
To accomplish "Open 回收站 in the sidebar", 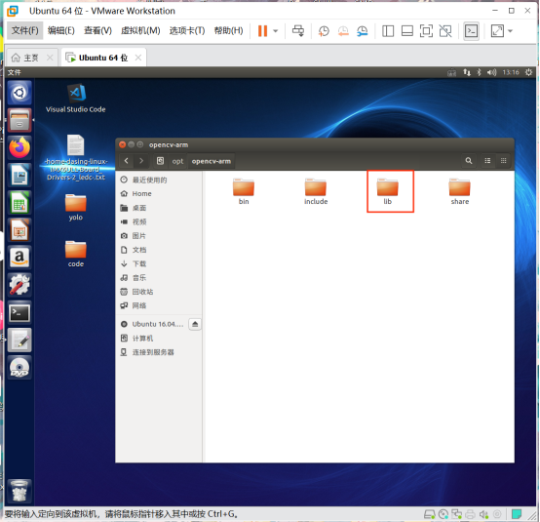I will point(159,292).
